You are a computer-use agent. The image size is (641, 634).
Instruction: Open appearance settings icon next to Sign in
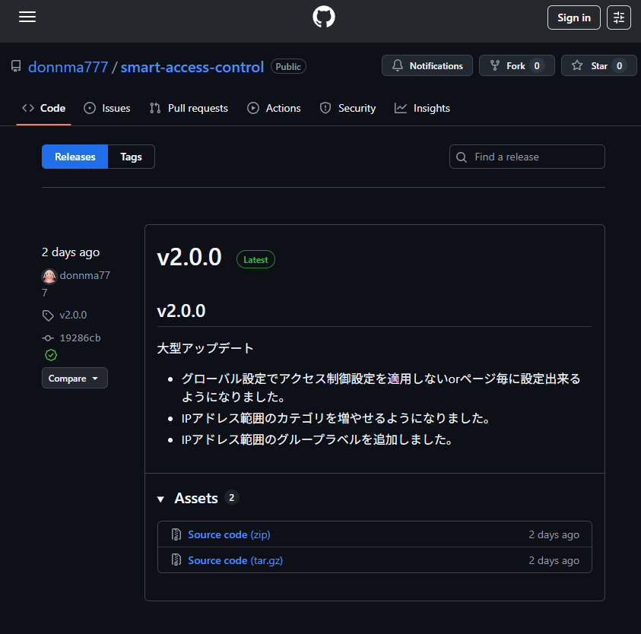click(x=619, y=17)
